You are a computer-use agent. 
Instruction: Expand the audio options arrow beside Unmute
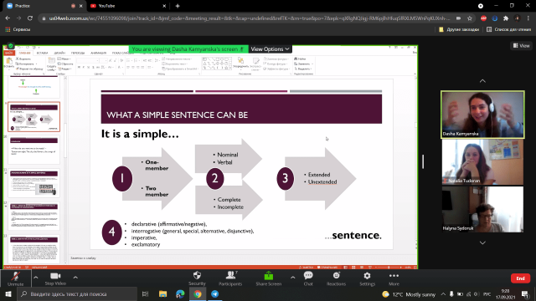35,278
